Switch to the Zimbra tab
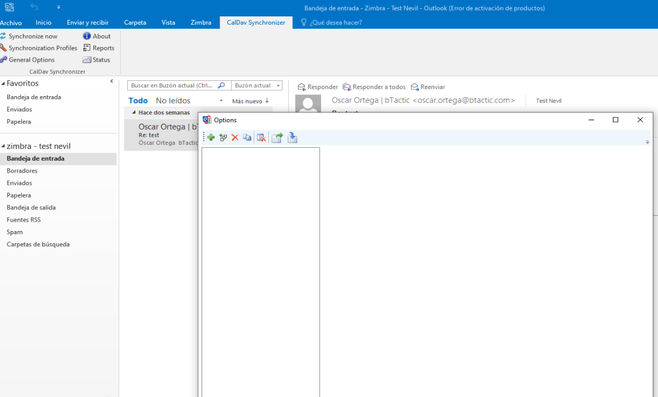 point(201,23)
